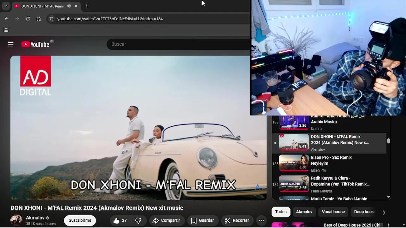Close the DON XHONI browser tab
The width and height of the screenshot is (406, 228).
(76, 6)
